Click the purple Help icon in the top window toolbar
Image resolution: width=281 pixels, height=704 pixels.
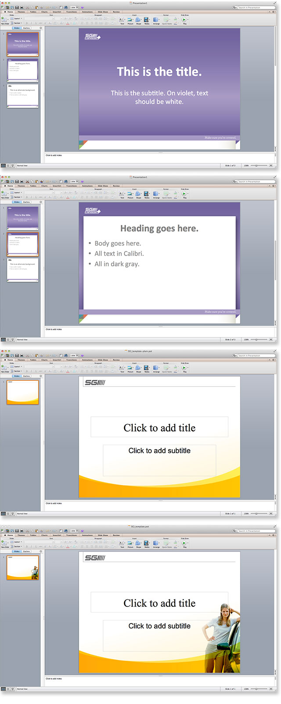tap(82, 7)
